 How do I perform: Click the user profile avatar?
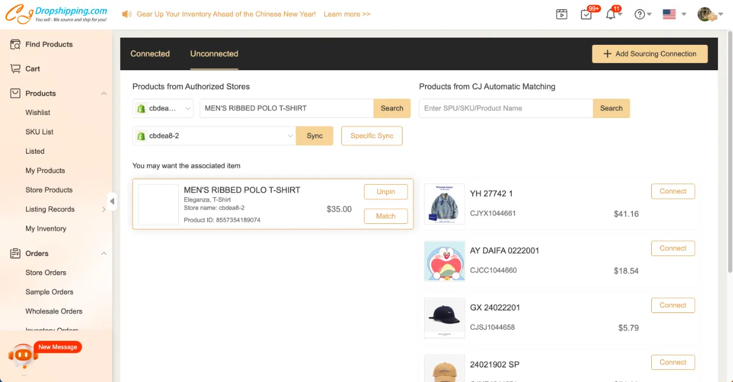click(705, 15)
